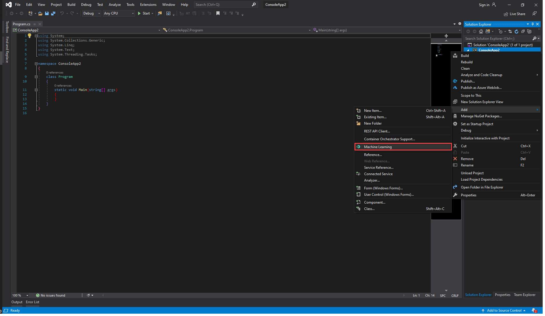Collapse the class Program block
Viewport: 545px width, 316px height.
[36, 77]
